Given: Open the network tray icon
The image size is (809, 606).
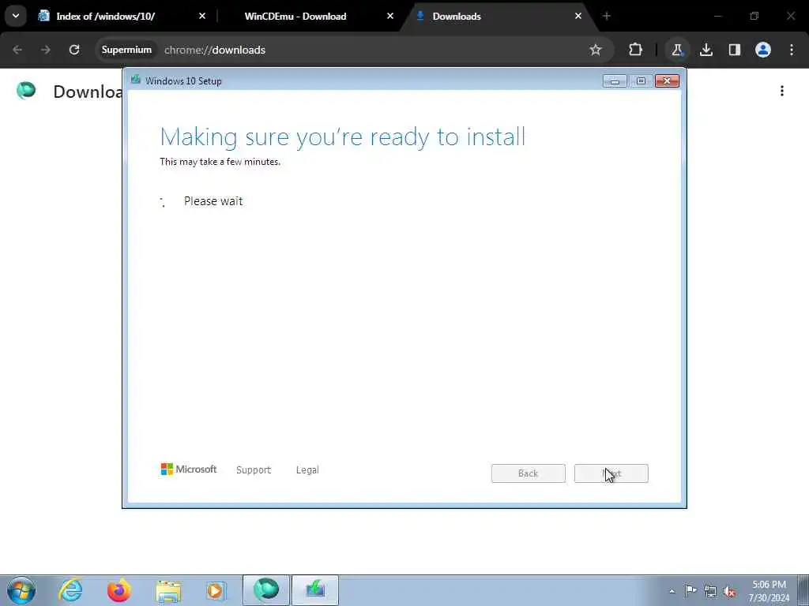Looking at the screenshot, I should [710, 591].
